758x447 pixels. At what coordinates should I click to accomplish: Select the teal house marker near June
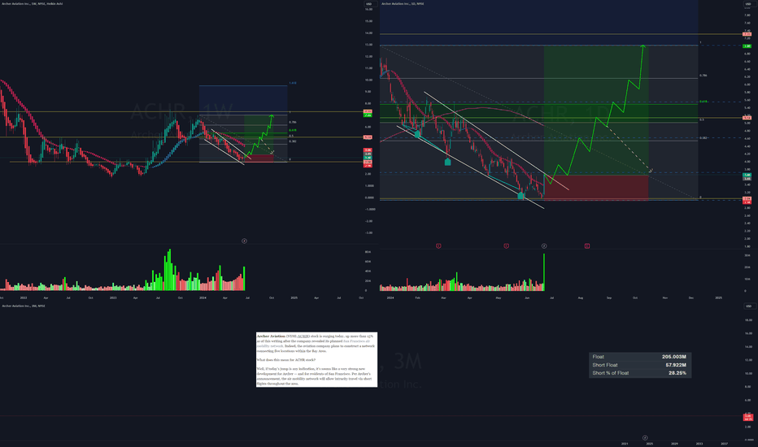pos(521,196)
